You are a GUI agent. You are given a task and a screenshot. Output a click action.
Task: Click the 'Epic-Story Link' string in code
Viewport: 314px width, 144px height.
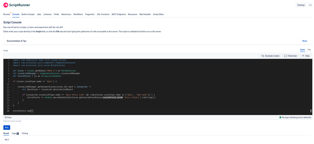(x=74, y=95)
